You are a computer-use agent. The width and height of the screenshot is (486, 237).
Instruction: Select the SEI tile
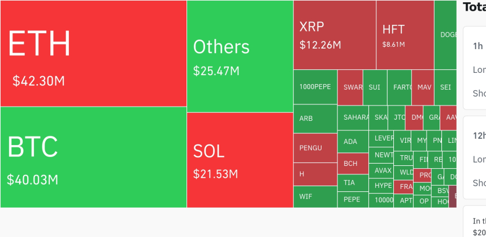pyautogui.click(x=445, y=87)
